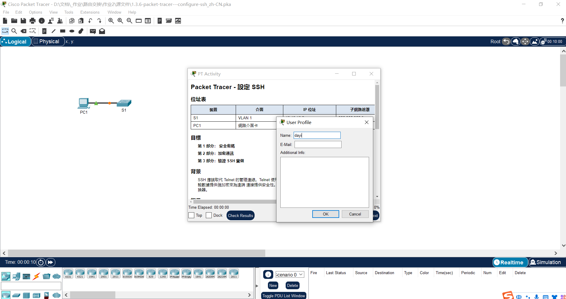The image size is (566, 299).
Task: Click the Copy icon in toolbar
Action: pyautogui.click(x=72, y=21)
